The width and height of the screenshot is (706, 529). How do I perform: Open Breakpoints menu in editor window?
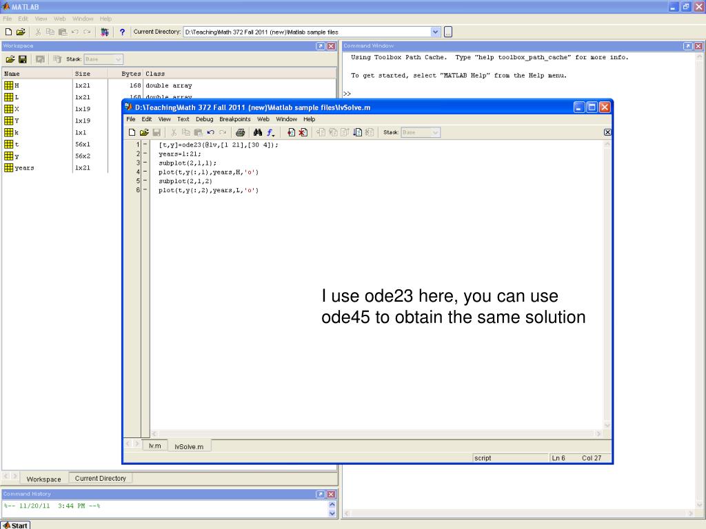pyautogui.click(x=234, y=119)
